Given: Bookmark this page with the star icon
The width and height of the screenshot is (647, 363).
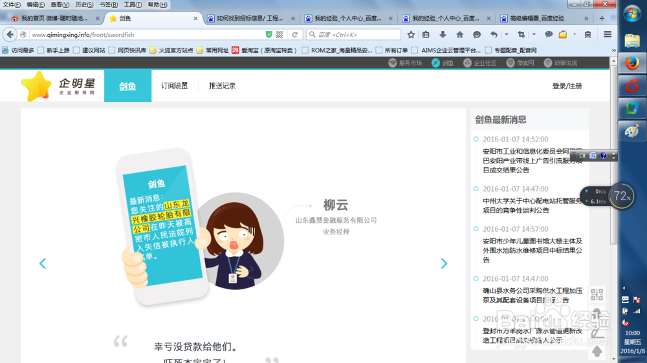Looking at the screenshot, I should [411, 35].
